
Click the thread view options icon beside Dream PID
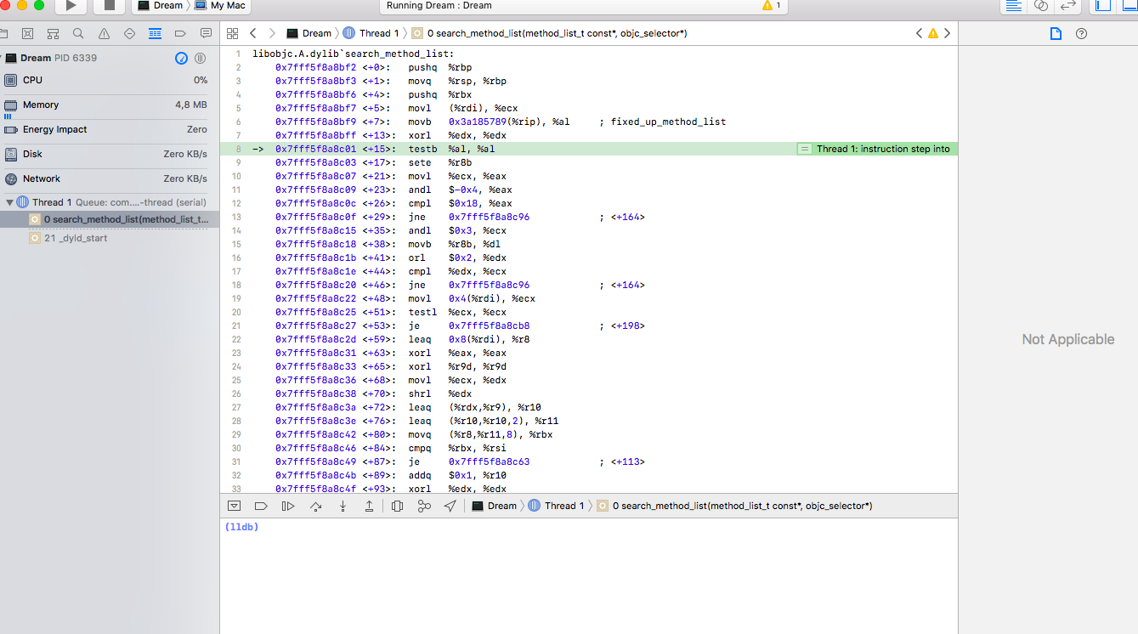pyautogui.click(x=201, y=58)
